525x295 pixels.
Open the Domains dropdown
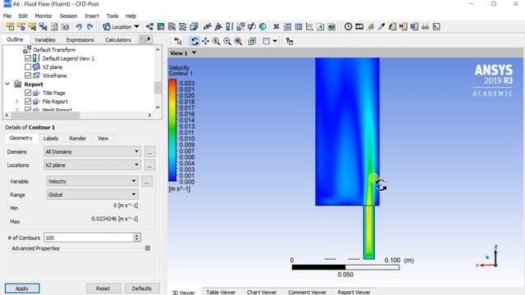[92, 152]
